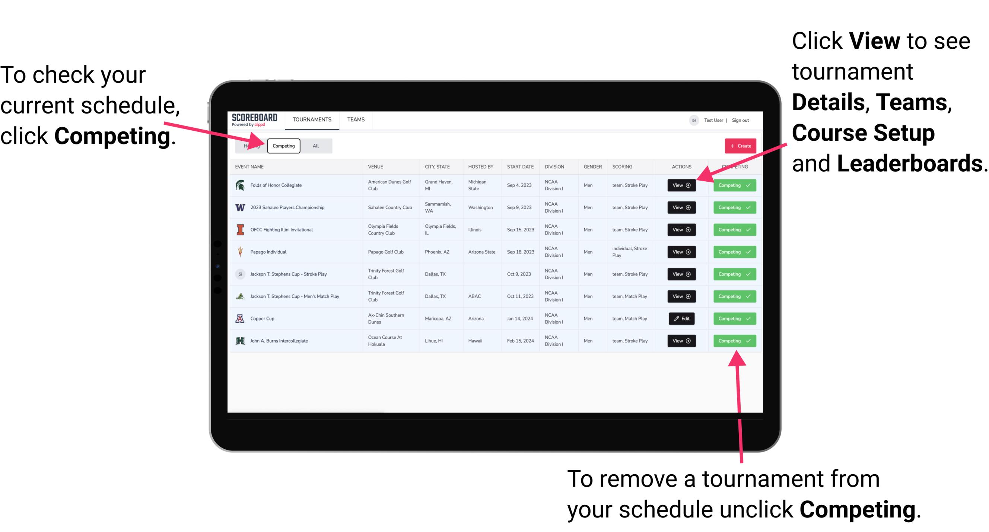Image resolution: width=989 pixels, height=532 pixels.
Task: Click the View icon for John A. Burns Intercollegiate
Action: 681,341
